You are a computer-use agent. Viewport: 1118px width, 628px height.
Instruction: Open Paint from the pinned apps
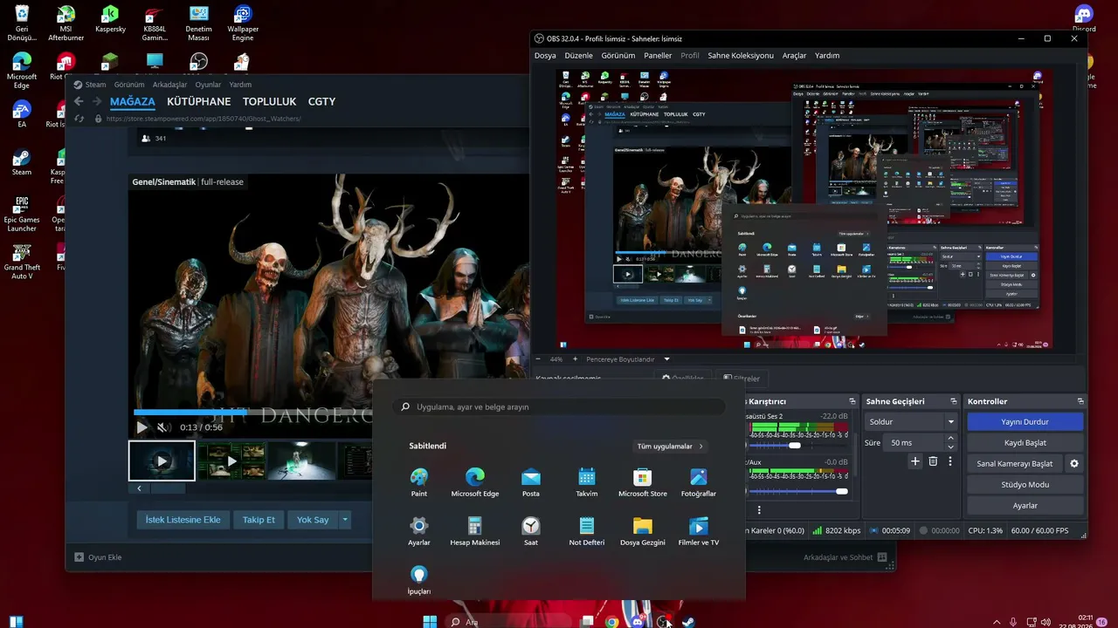[419, 481]
